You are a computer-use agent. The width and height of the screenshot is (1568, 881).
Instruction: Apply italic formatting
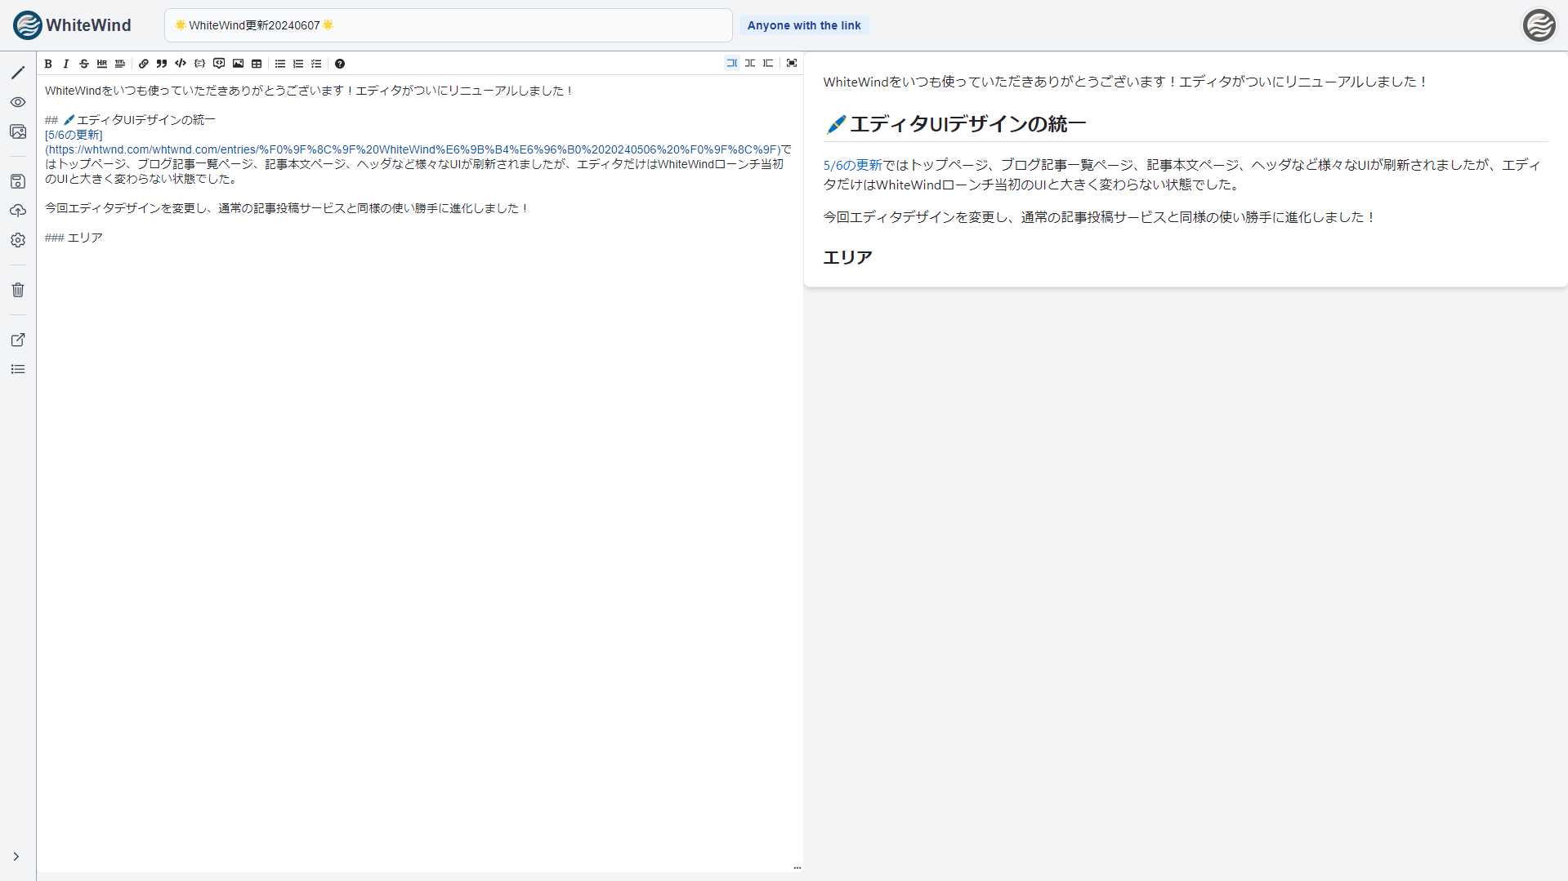pos(66,64)
